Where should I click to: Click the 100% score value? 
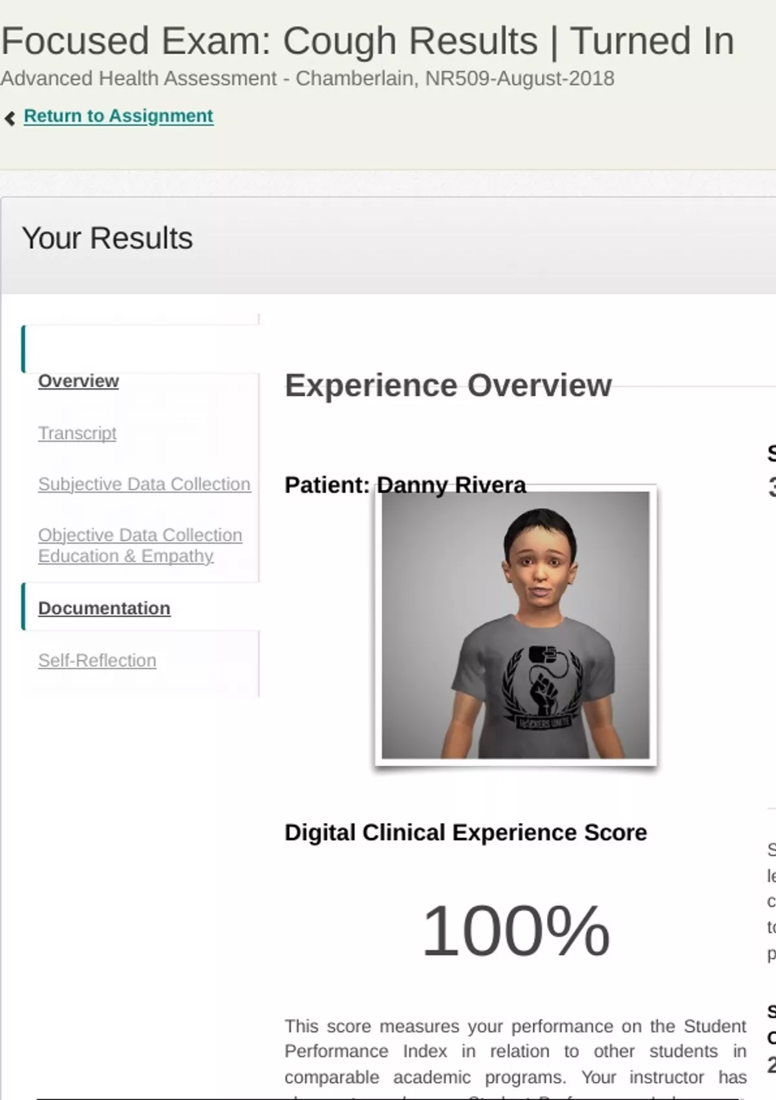click(x=515, y=930)
